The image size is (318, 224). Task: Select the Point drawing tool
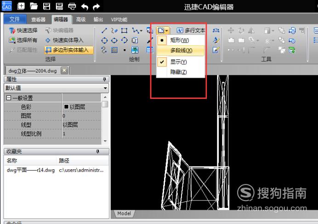pos(125,50)
